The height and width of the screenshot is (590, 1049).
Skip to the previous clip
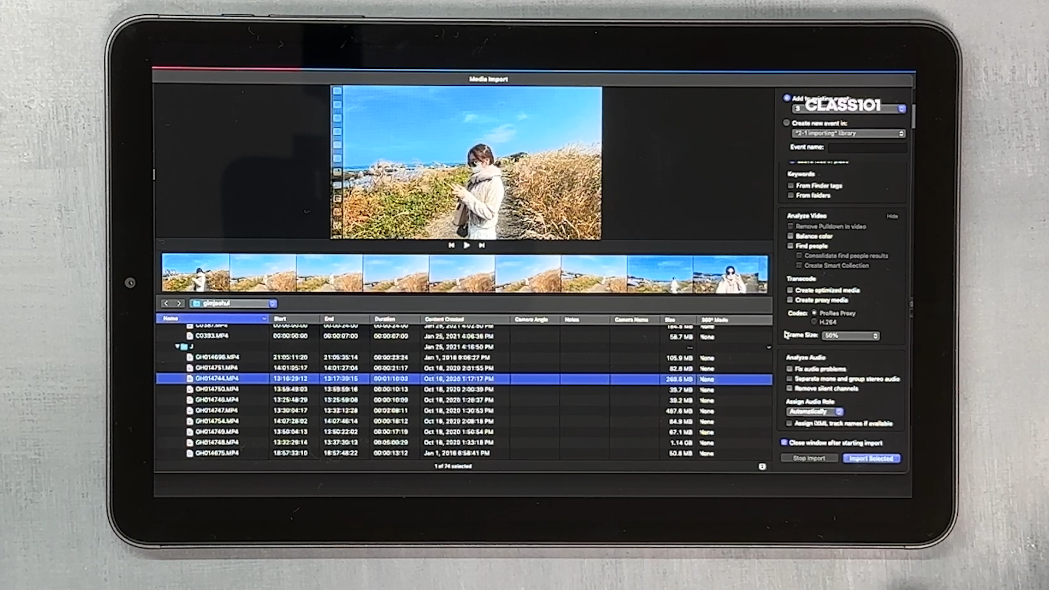451,245
